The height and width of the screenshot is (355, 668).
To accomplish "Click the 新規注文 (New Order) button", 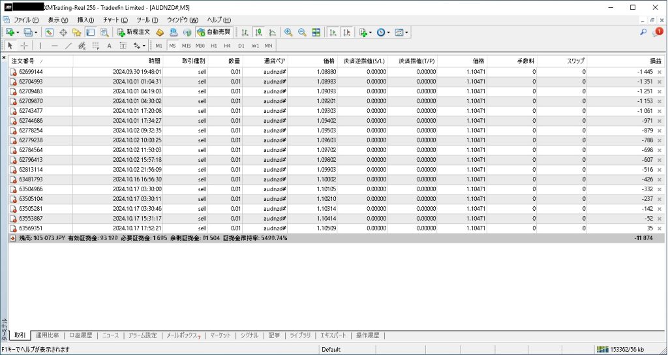I will 134,32.
